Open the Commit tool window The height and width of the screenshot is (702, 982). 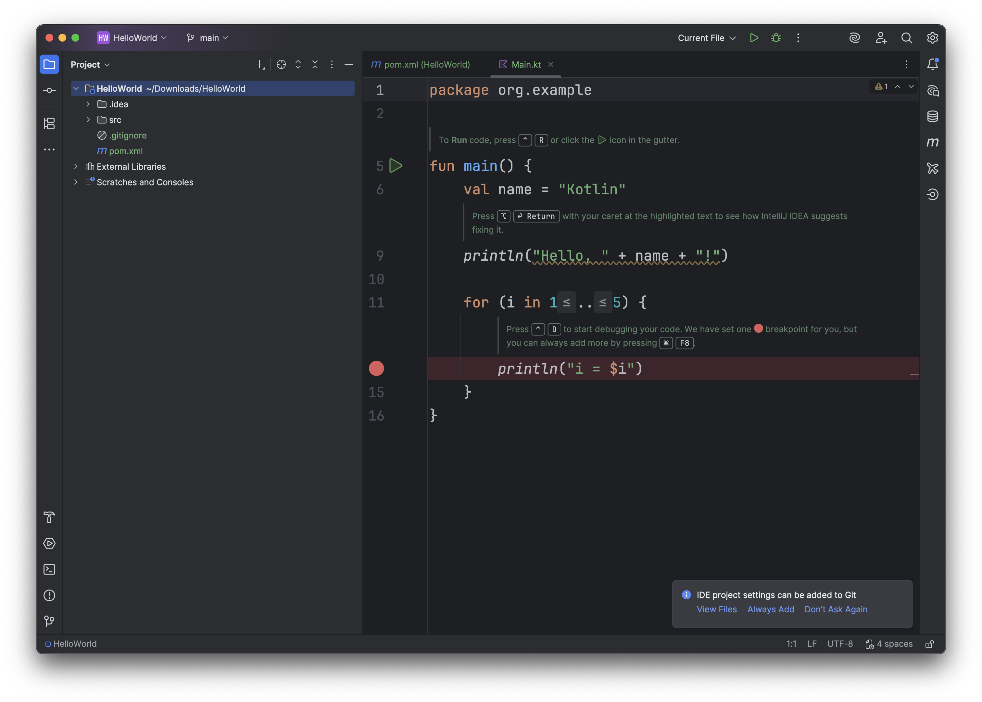[49, 90]
